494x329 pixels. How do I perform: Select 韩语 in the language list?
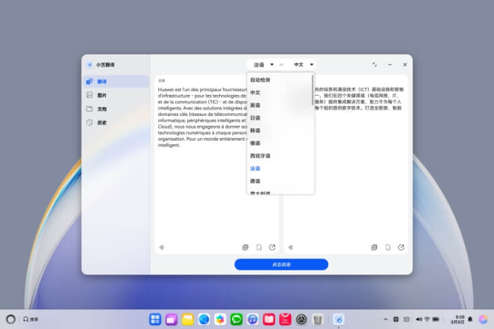[x=280, y=131]
